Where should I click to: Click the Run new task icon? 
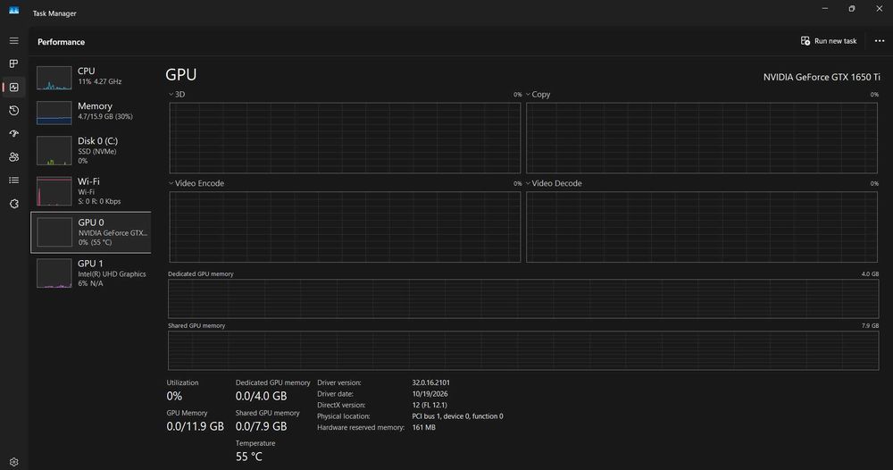[x=805, y=41]
